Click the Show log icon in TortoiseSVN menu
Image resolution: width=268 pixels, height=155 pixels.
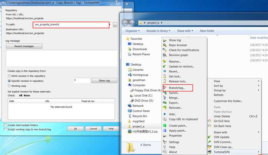click(x=165, y=40)
